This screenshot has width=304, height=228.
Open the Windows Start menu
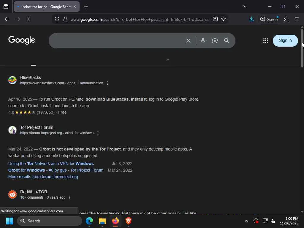(x=9, y=221)
